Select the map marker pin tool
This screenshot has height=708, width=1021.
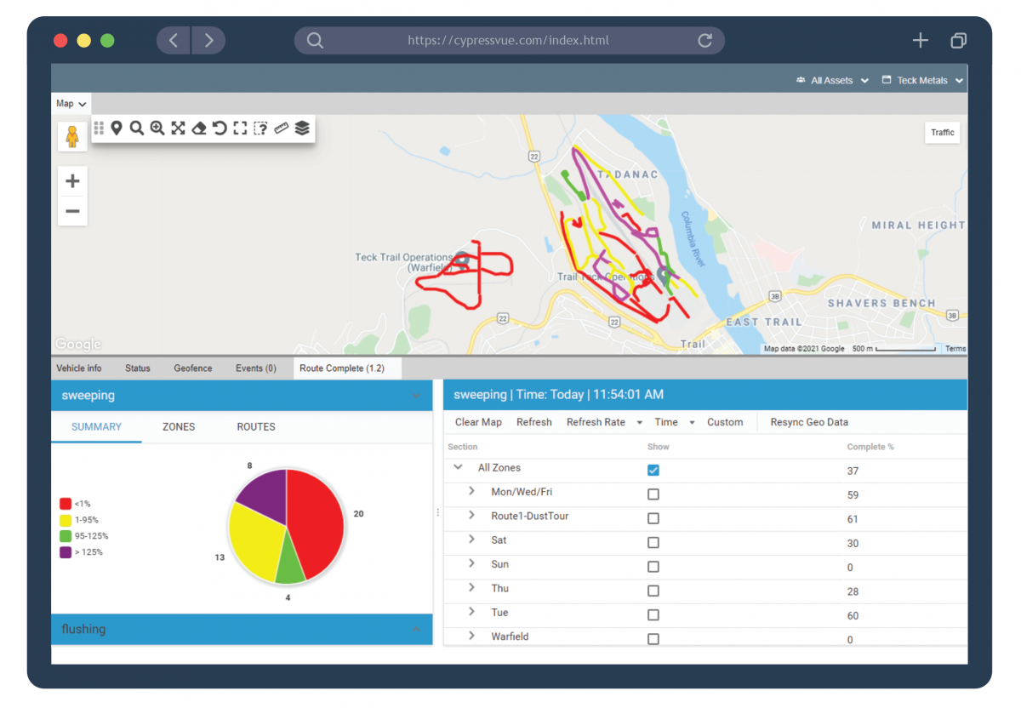[117, 128]
